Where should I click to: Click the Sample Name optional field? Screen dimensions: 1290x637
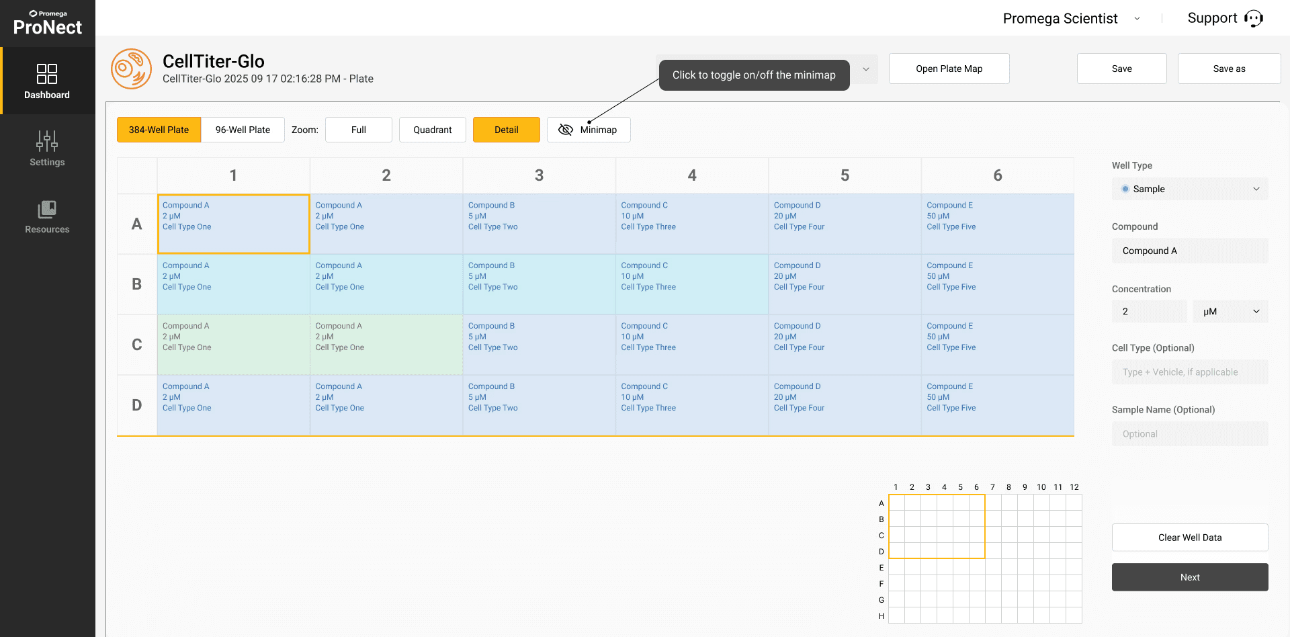[1190, 434]
